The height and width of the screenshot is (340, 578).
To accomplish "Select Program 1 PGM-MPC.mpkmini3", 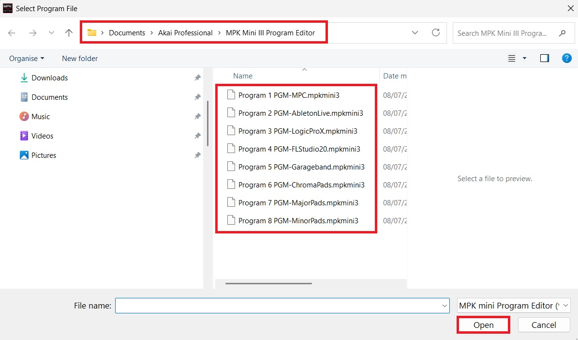I will pyautogui.click(x=289, y=95).
